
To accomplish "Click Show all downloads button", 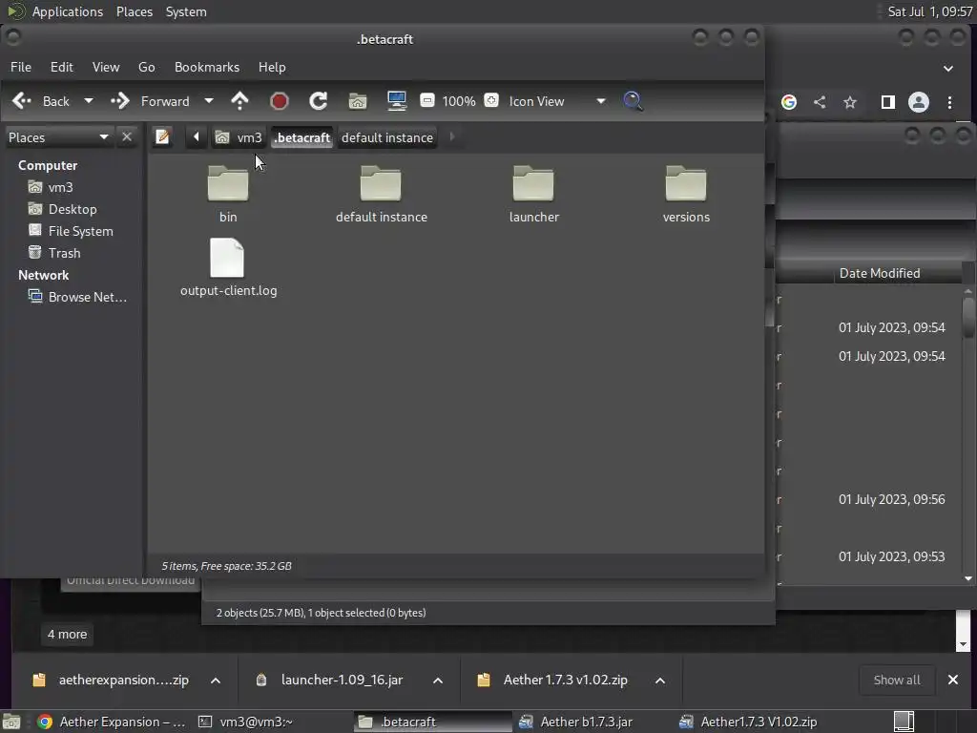I will coord(897,680).
